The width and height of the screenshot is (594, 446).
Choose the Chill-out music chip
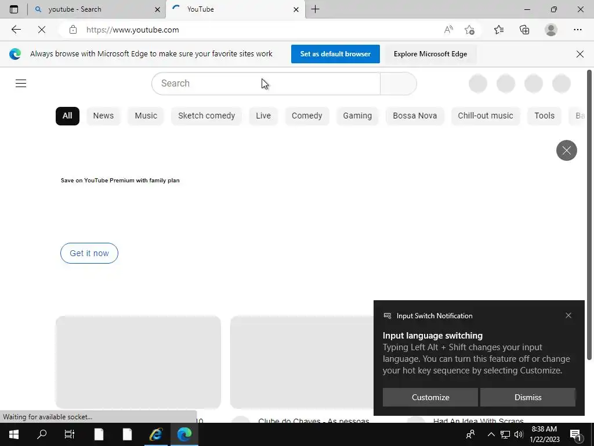point(486,116)
